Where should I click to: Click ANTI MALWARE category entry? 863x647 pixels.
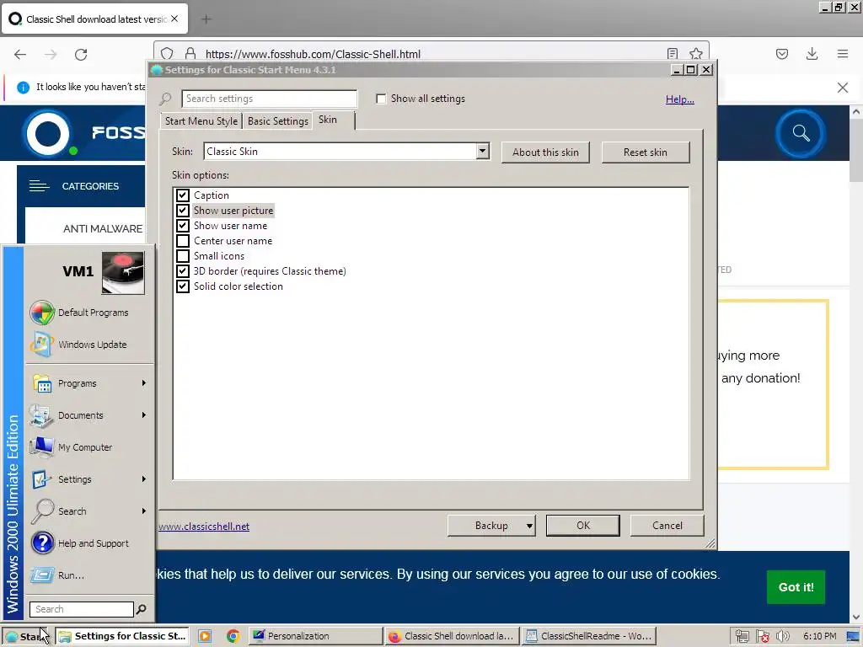click(x=102, y=229)
